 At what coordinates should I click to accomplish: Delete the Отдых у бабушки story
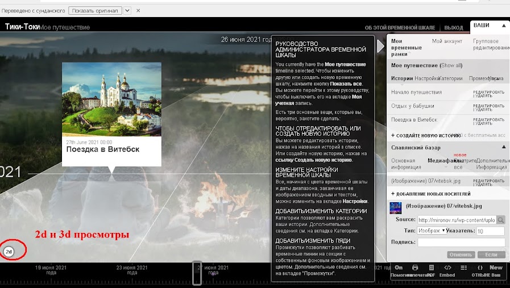[x=483, y=110]
